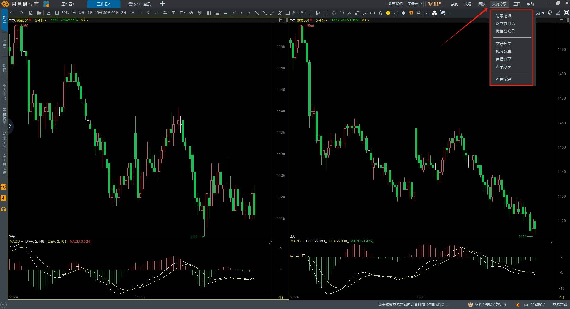Open the MA indicator dropdown for 纯碱501

[365, 20]
